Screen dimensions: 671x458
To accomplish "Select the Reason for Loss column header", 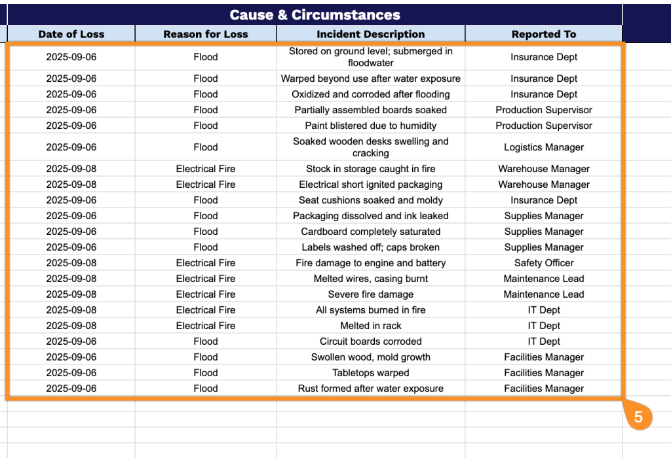I will [205, 34].
